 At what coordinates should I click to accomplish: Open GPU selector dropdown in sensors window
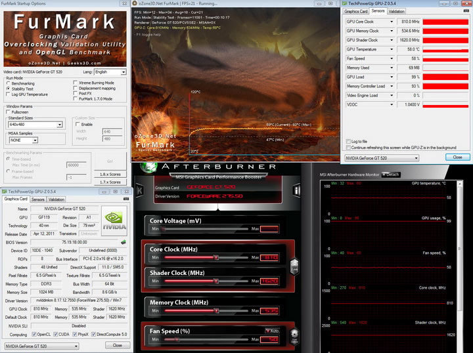click(x=382, y=158)
